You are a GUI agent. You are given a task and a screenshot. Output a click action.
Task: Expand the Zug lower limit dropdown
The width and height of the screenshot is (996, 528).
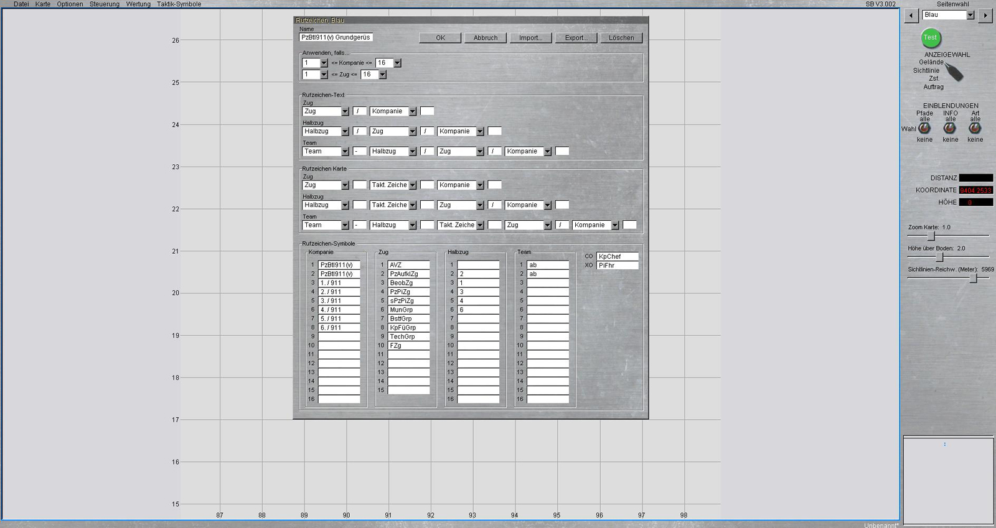pyautogui.click(x=324, y=75)
